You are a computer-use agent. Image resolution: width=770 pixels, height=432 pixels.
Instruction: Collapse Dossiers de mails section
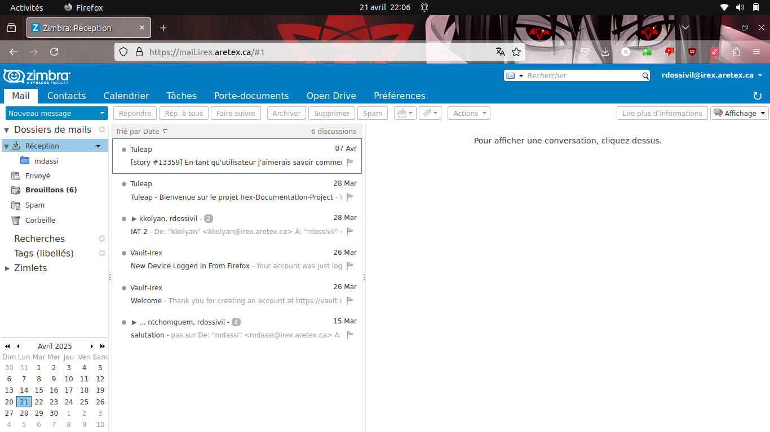tap(7, 130)
